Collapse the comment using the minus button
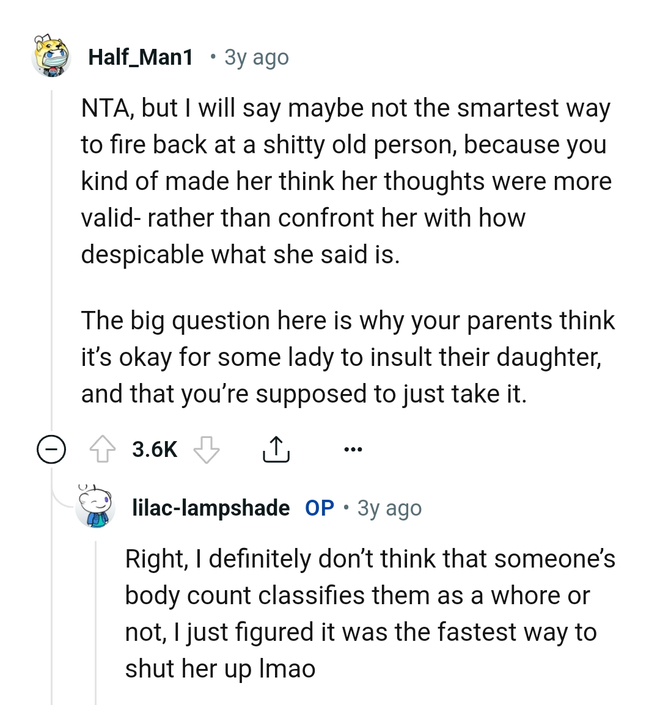The image size is (660, 705). 51,449
